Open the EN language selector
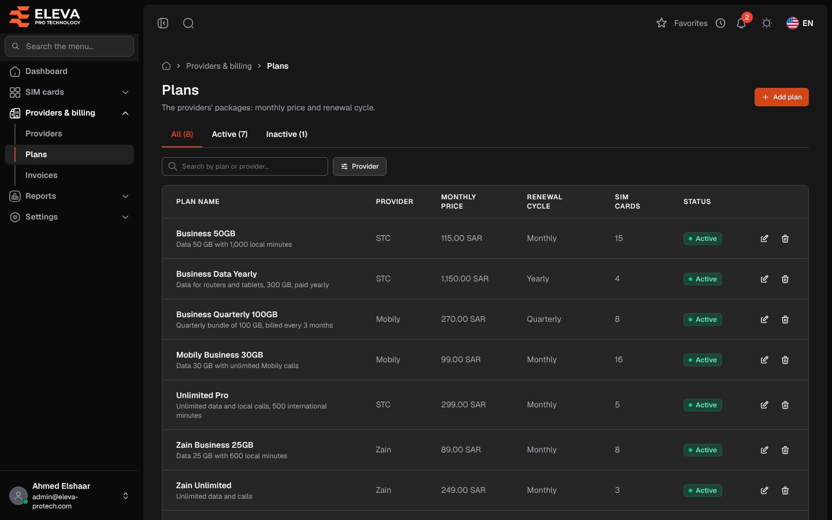This screenshot has width=832, height=520. pyautogui.click(x=800, y=23)
